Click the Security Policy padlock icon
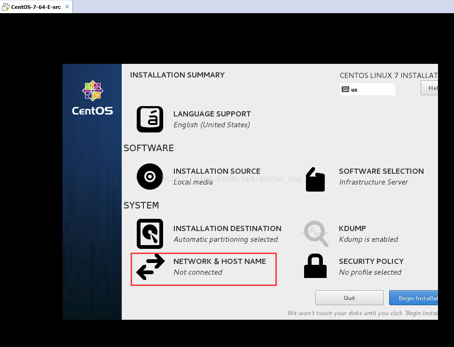The height and width of the screenshot is (347, 454). (315, 266)
